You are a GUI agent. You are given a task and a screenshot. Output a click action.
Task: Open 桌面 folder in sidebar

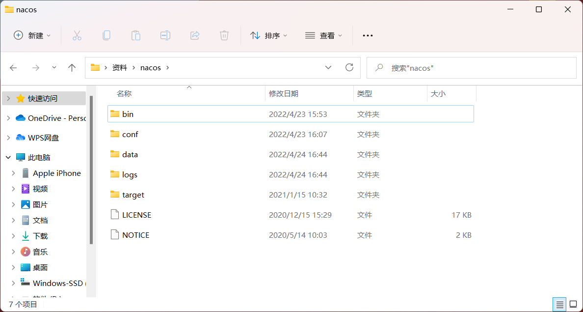click(34, 267)
